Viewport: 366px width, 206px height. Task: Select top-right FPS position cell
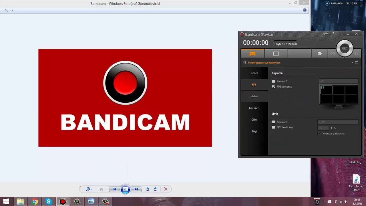click(351, 90)
